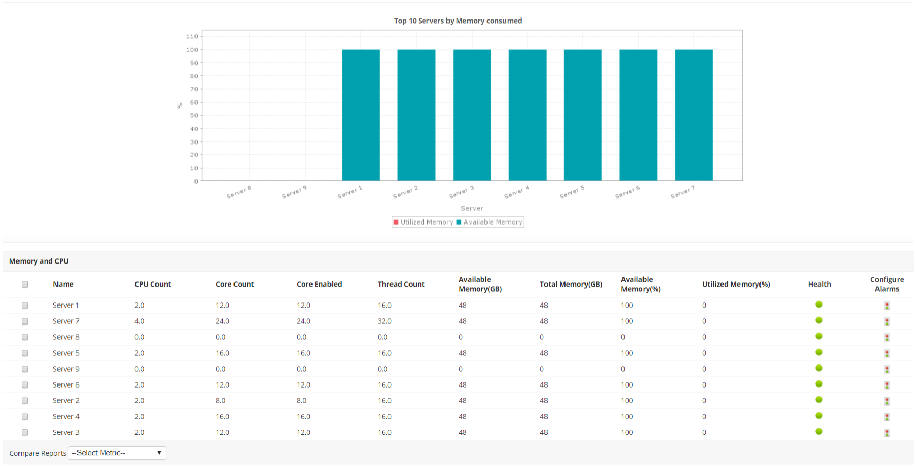916x466 pixels.
Task: Click the Health indicator for Server 2
Action: [x=819, y=400]
